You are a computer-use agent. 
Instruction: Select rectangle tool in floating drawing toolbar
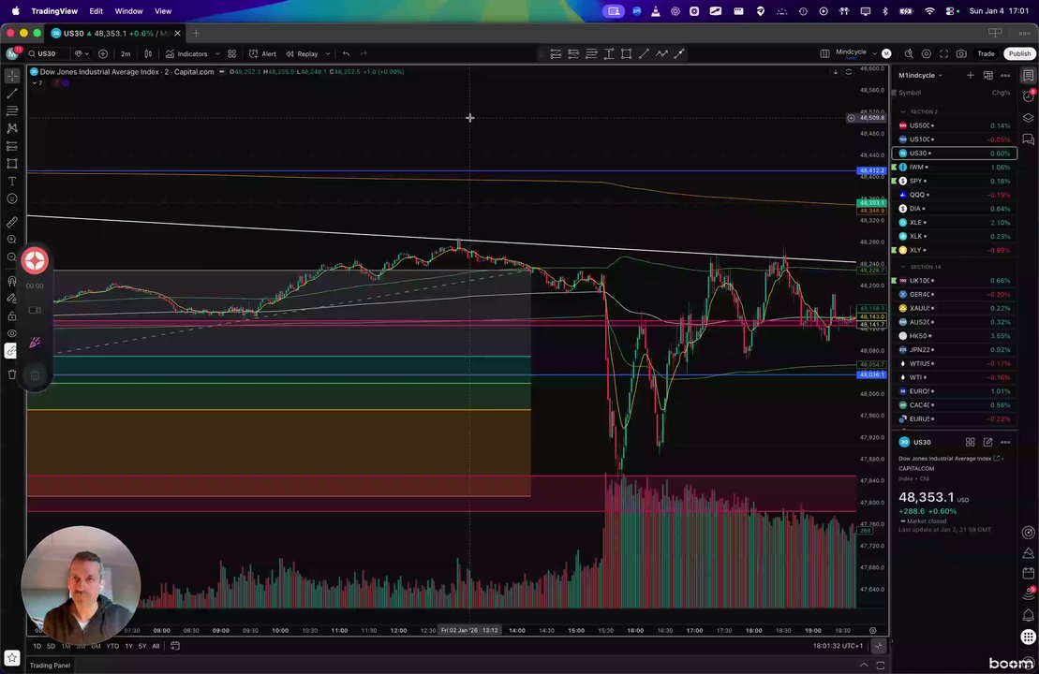pos(626,53)
